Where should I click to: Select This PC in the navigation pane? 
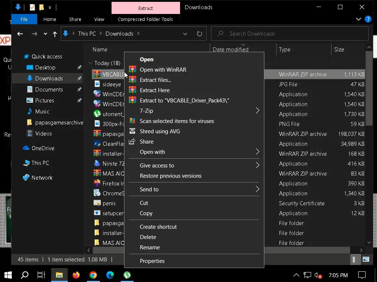tap(40, 163)
